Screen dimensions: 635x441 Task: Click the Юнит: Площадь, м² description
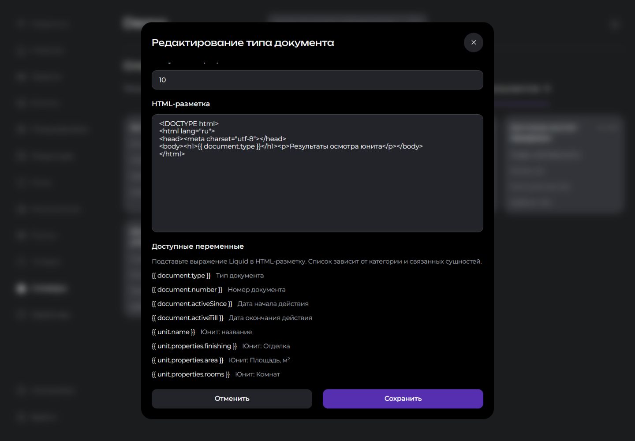(x=259, y=360)
